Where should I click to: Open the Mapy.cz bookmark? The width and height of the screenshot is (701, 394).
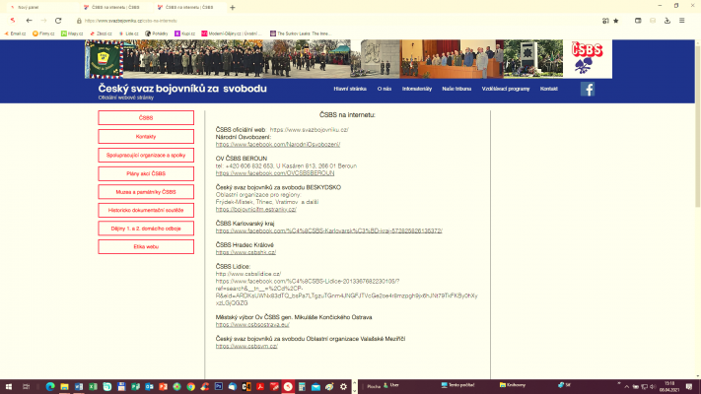pyautogui.click(x=72, y=33)
